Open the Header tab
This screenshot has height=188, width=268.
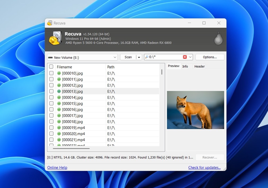pos(199,66)
